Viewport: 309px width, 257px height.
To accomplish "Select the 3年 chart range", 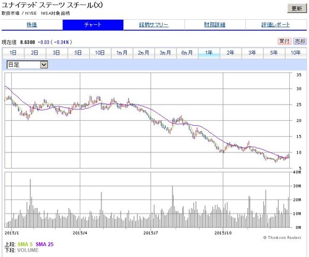I will coord(252,53).
